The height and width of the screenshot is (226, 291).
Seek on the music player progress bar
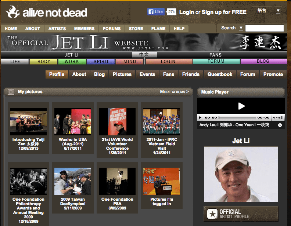[x=237, y=117]
